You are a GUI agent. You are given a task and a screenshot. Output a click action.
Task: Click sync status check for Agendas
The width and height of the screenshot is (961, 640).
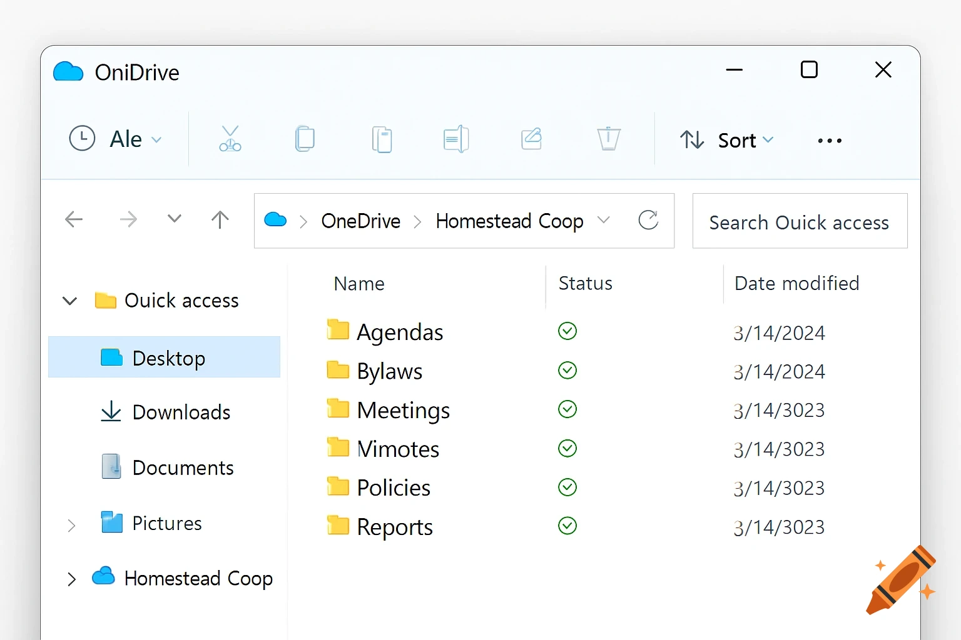pyautogui.click(x=567, y=331)
